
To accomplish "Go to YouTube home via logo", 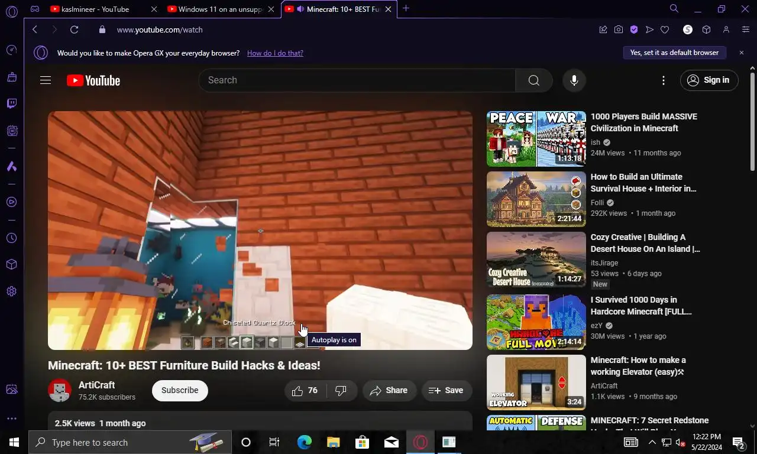I will (93, 80).
